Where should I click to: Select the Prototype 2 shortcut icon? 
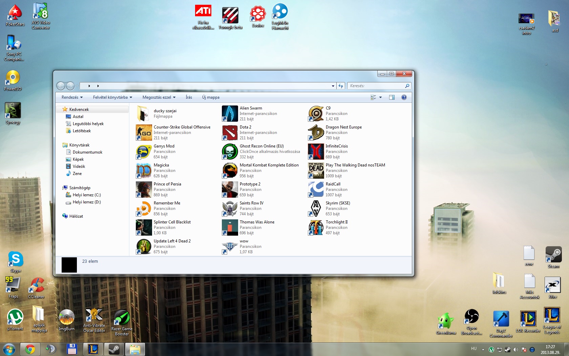click(x=230, y=190)
